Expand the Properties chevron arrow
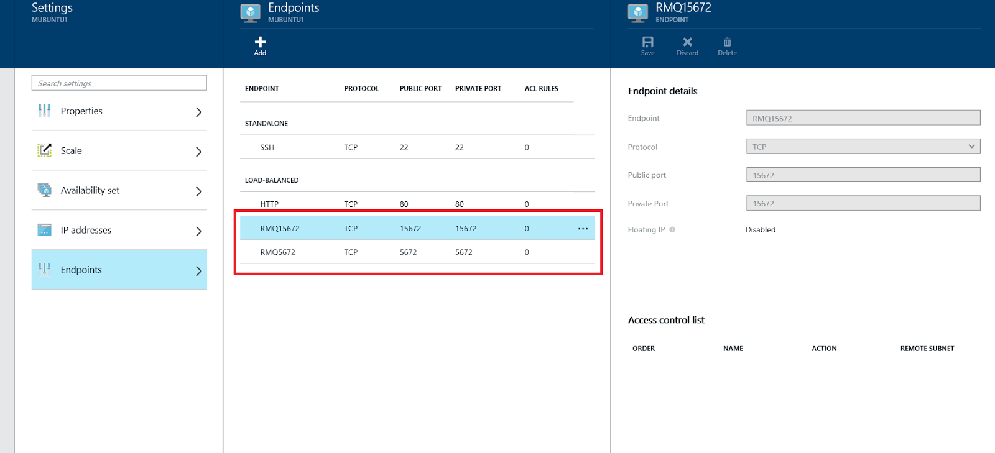Image resolution: width=995 pixels, height=453 pixels. coord(198,112)
